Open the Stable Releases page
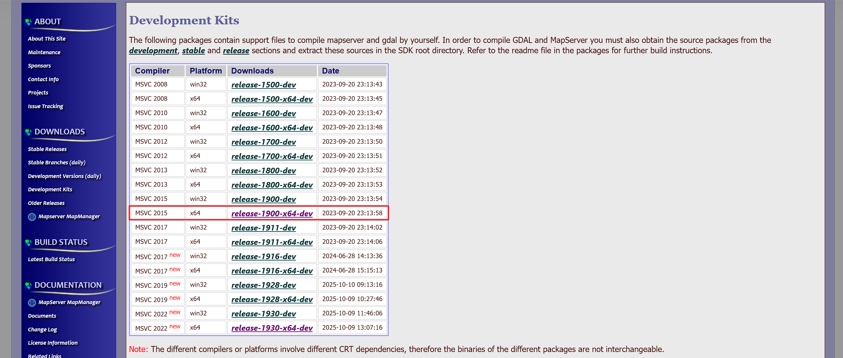Image resolution: width=843 pixels, height=358 pixels. (x=47, y=149)
